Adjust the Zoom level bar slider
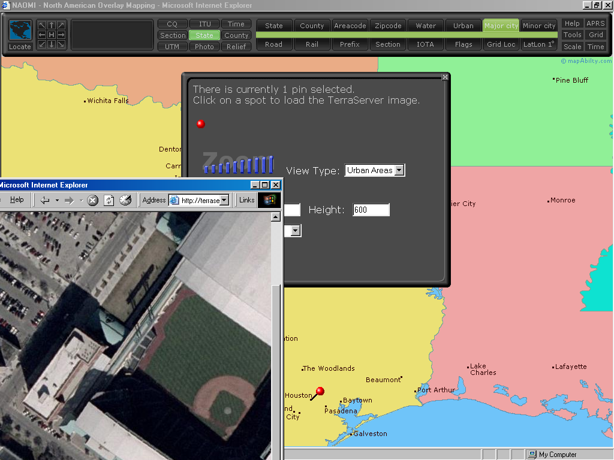 pos(239,165)
